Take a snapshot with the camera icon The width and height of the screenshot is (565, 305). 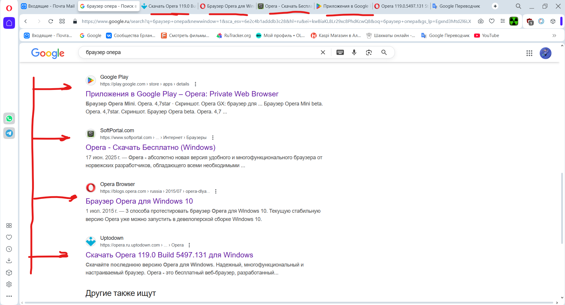[x=481, y=21]
